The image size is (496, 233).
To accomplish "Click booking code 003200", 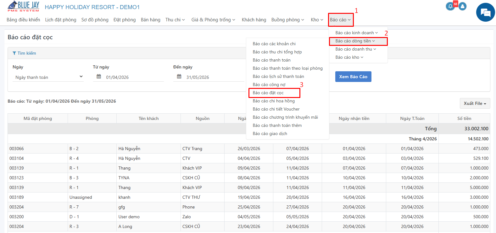I will coord(17,217).
